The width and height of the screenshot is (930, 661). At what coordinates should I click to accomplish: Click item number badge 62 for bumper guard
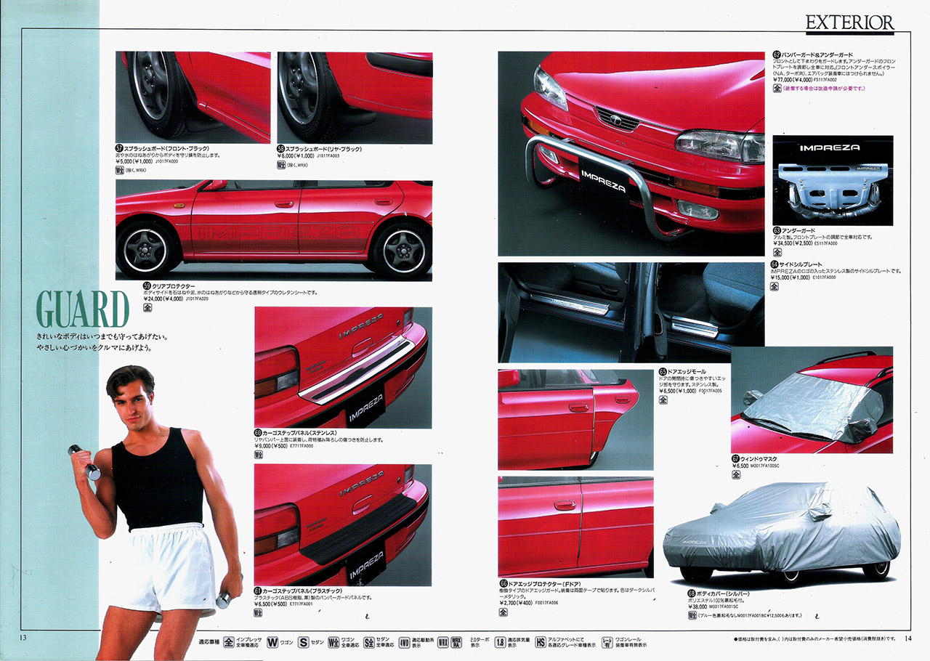tap(777, 54)
